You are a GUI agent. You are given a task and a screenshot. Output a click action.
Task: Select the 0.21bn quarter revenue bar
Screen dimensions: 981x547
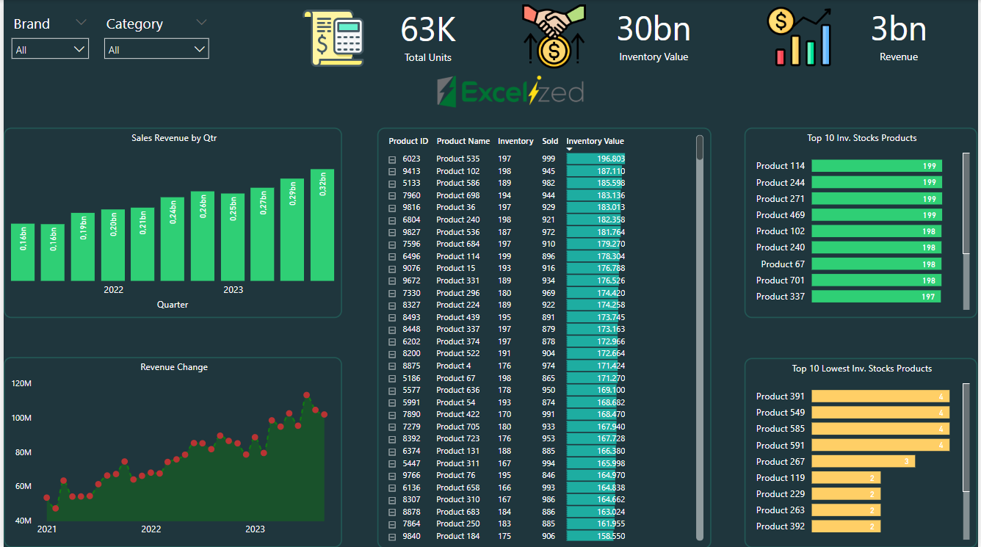(142, 244)
